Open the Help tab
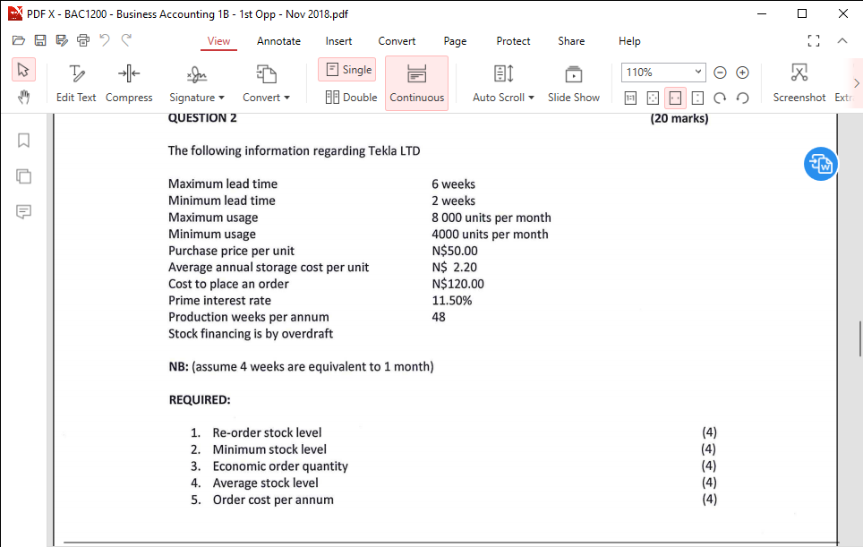This screenshot has width=863, height=547. pos(629,41)
